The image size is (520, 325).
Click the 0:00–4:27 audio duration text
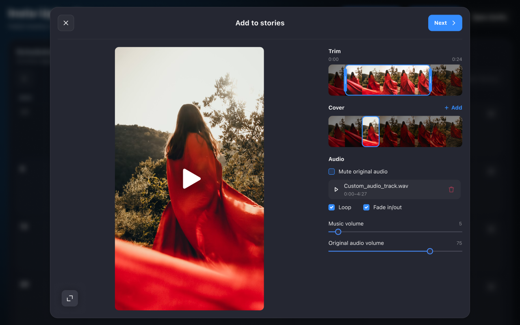[x=355, y=194]
